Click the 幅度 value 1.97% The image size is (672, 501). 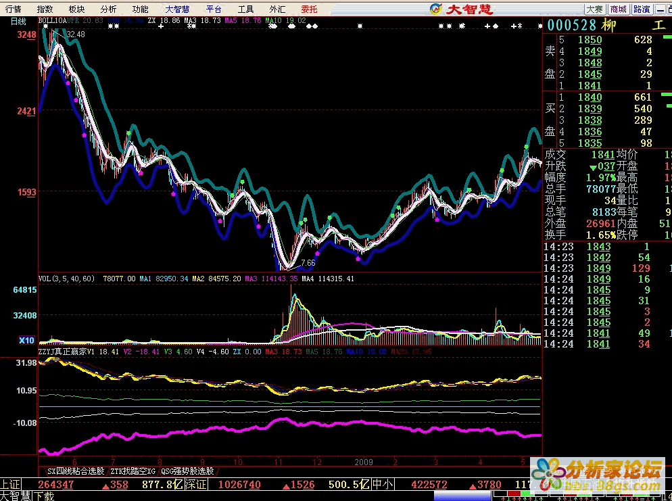point(601,177)
